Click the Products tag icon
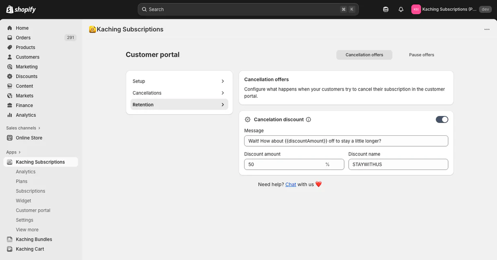 pyautogui.click(x=10, y=47)
